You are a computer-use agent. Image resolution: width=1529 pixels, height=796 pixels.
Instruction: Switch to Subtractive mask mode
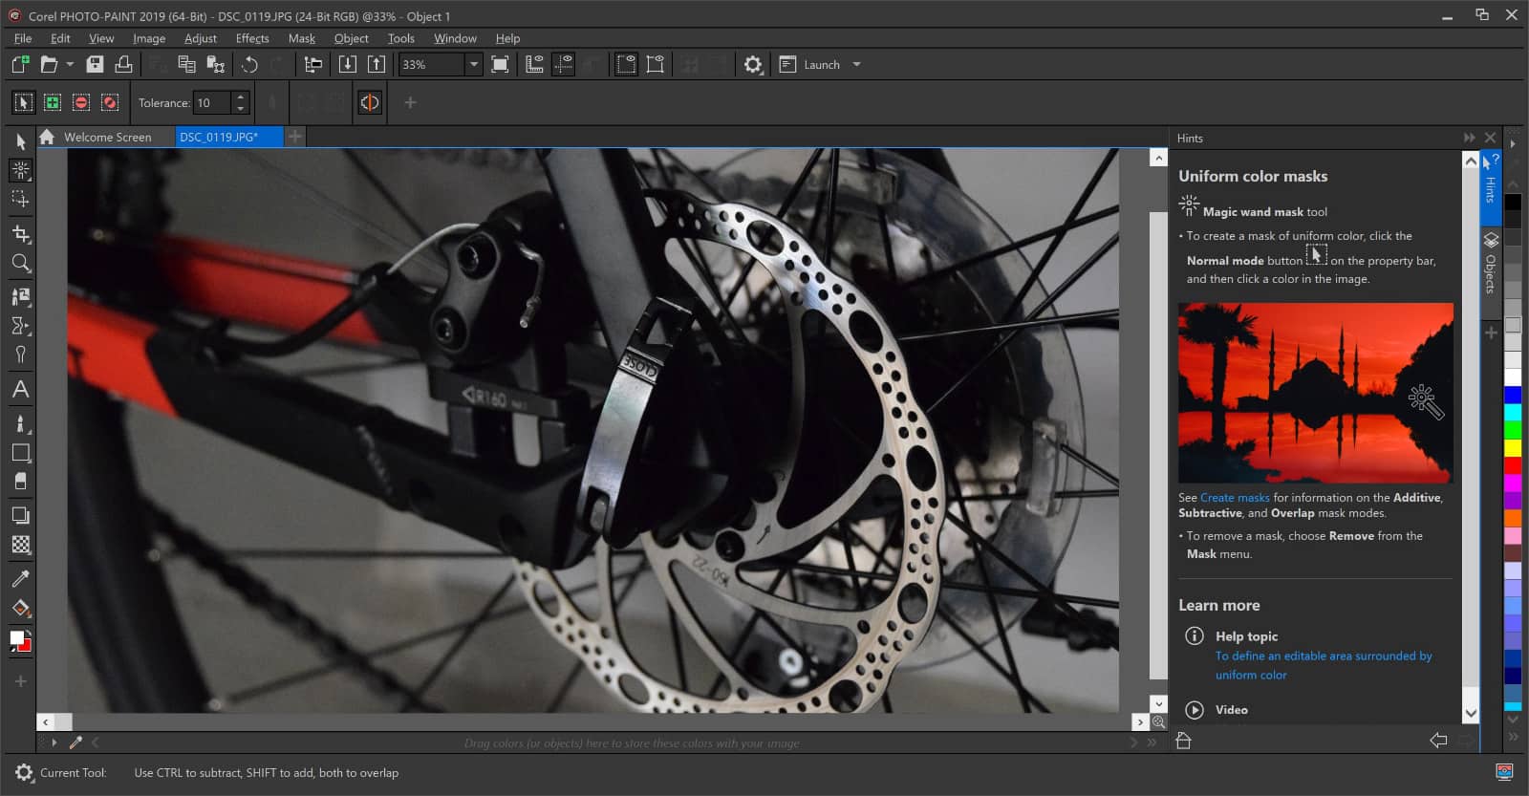tap(81, 102)
